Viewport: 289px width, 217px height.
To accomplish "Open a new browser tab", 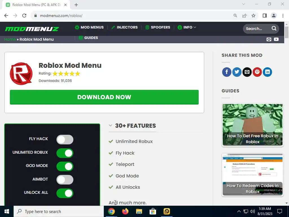I will tap(76, 5).
